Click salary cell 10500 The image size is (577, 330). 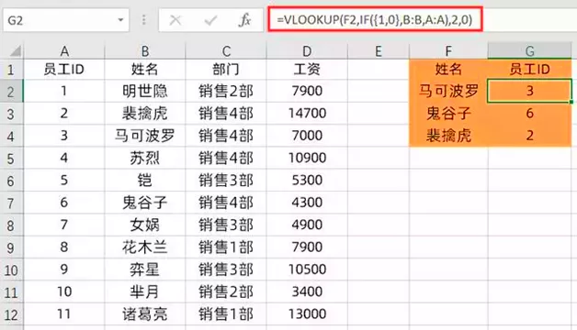(x=307, y=269)
